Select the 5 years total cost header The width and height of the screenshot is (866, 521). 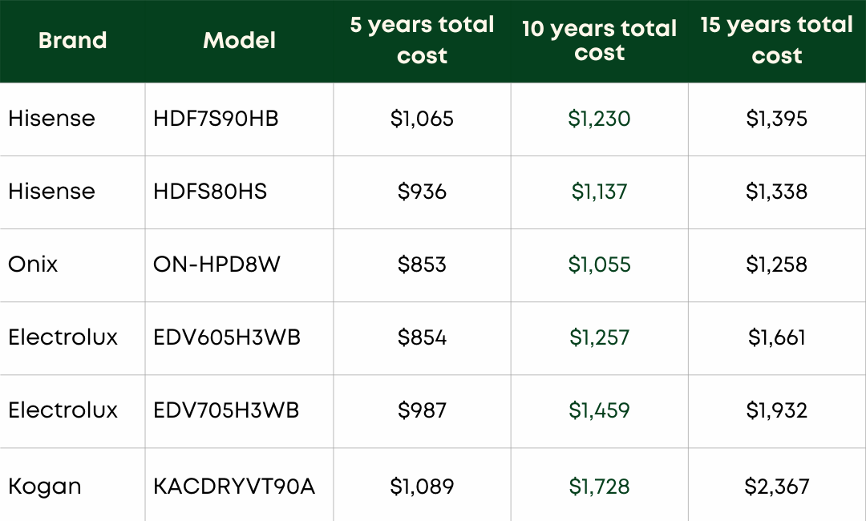pos(422,40)
